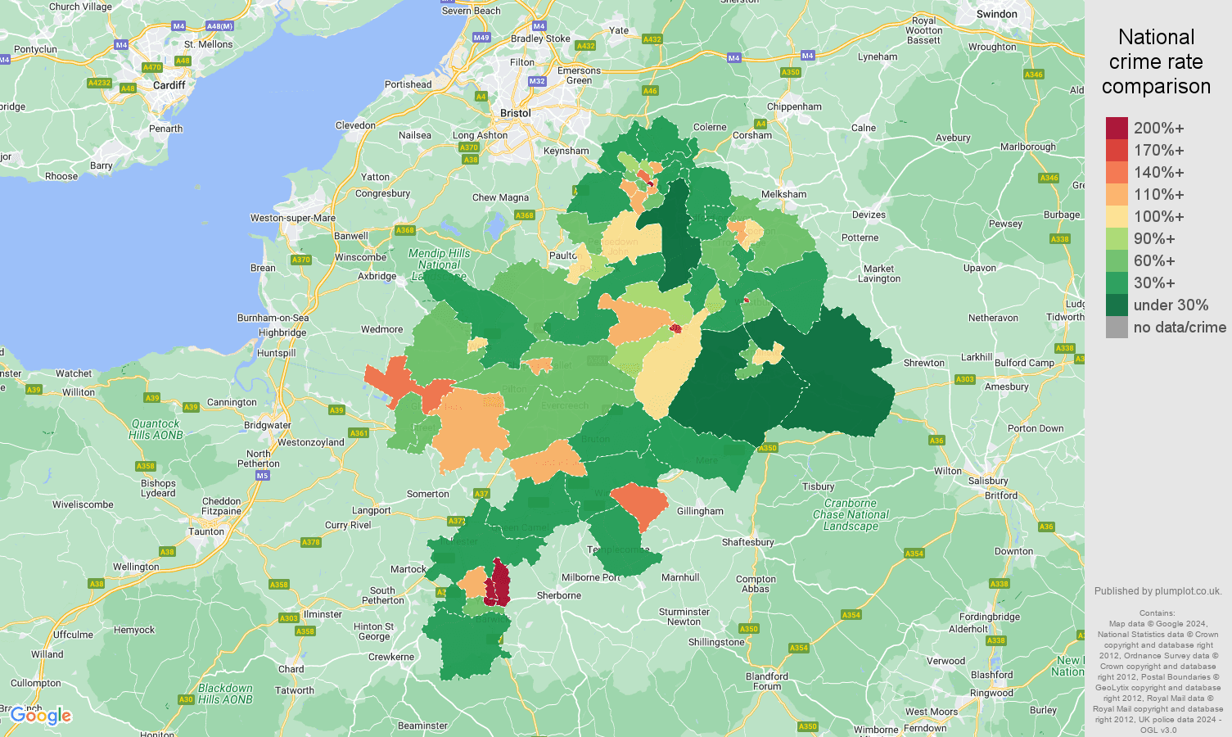Click the 'no data/crime' grey legend entry
This screenshot has width=1232, height=737.
pyautogui.click(x=1117, y=328)
